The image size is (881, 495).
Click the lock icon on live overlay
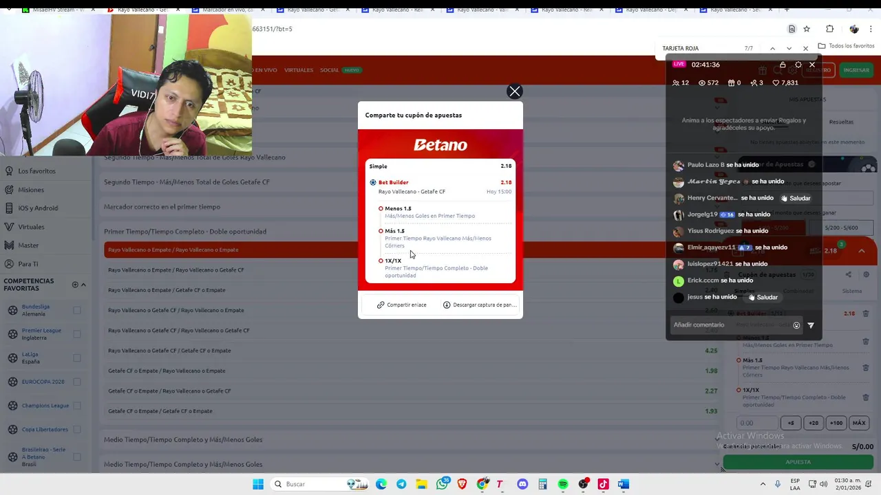coord(783,65)
